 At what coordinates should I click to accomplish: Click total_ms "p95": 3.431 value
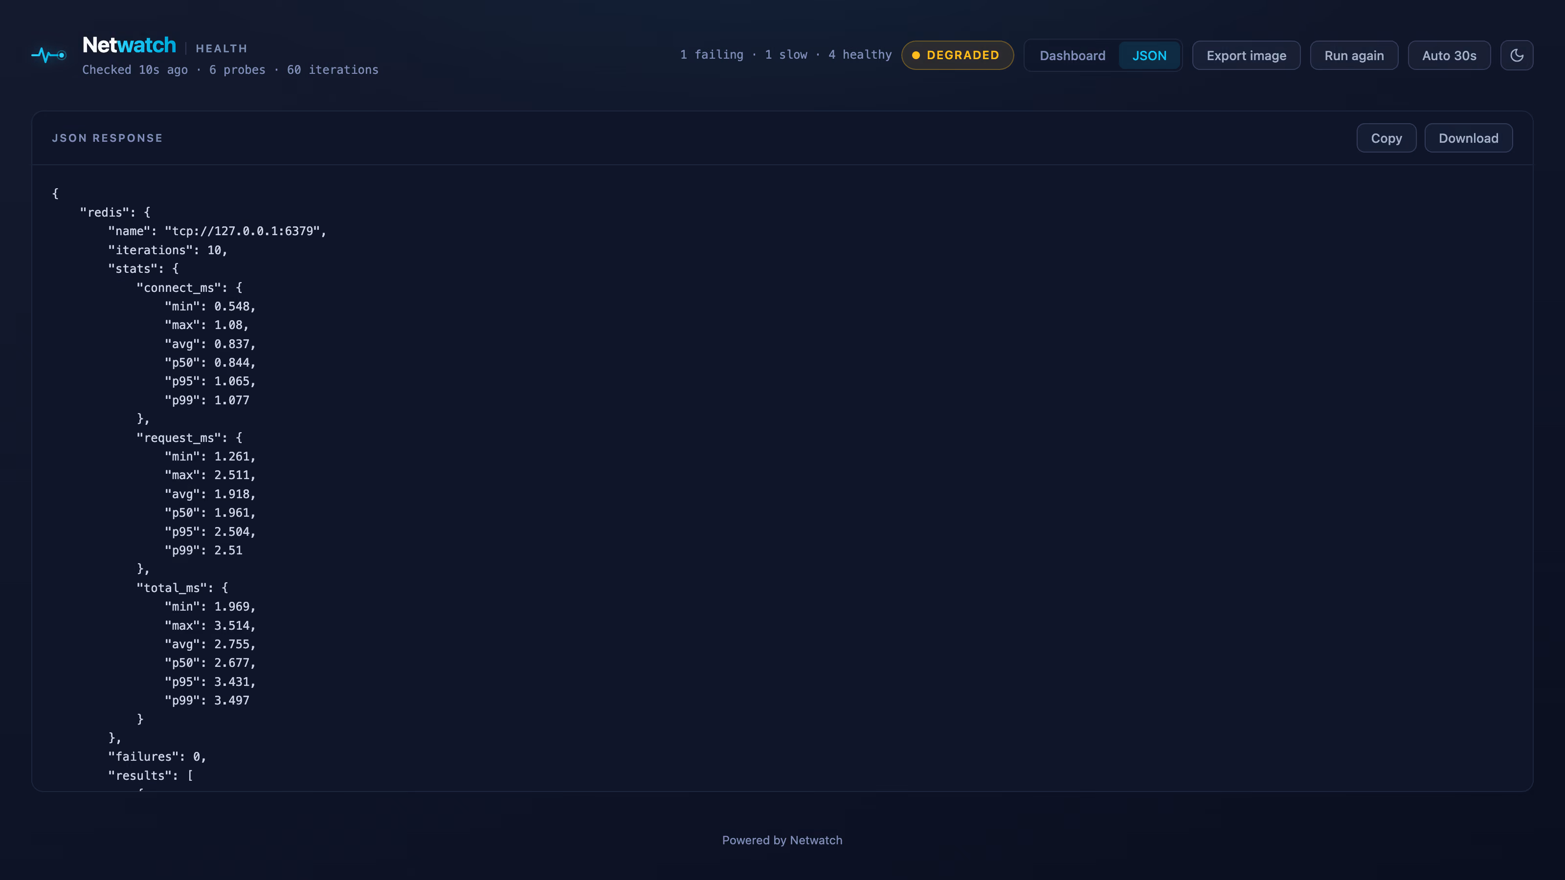(210, 682)
